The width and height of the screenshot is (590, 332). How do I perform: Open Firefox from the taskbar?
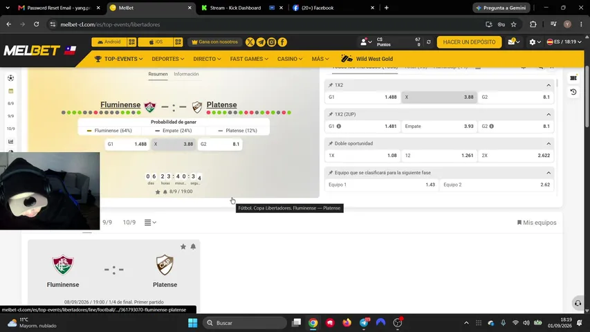pyautogui.click(x=347, y=323)
